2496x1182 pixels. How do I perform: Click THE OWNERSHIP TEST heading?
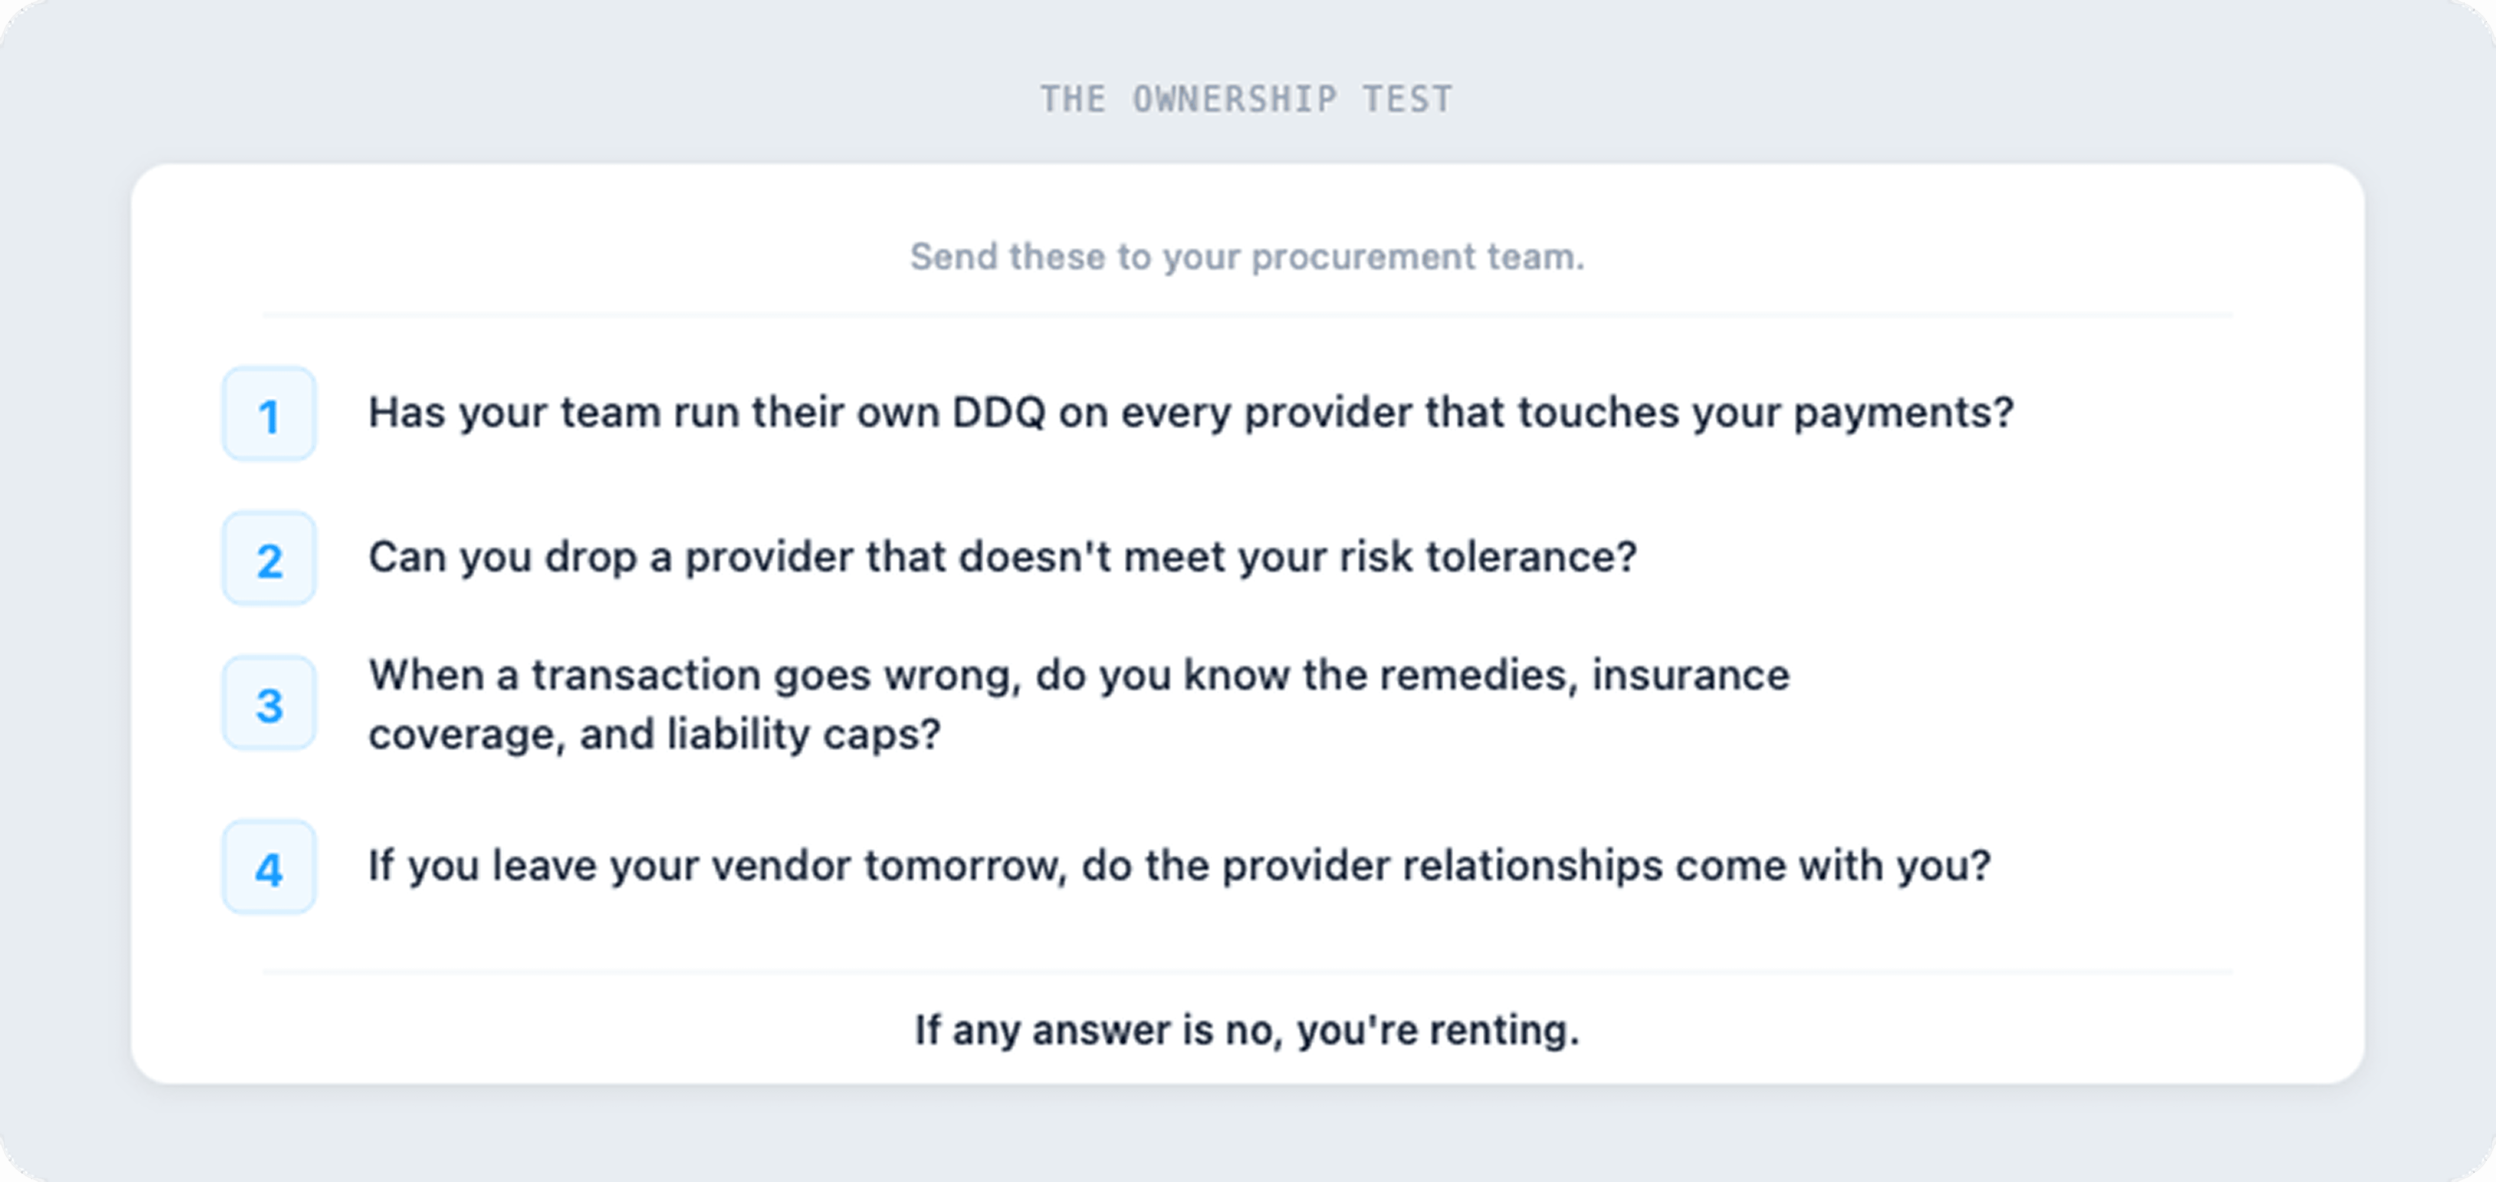1246,99
